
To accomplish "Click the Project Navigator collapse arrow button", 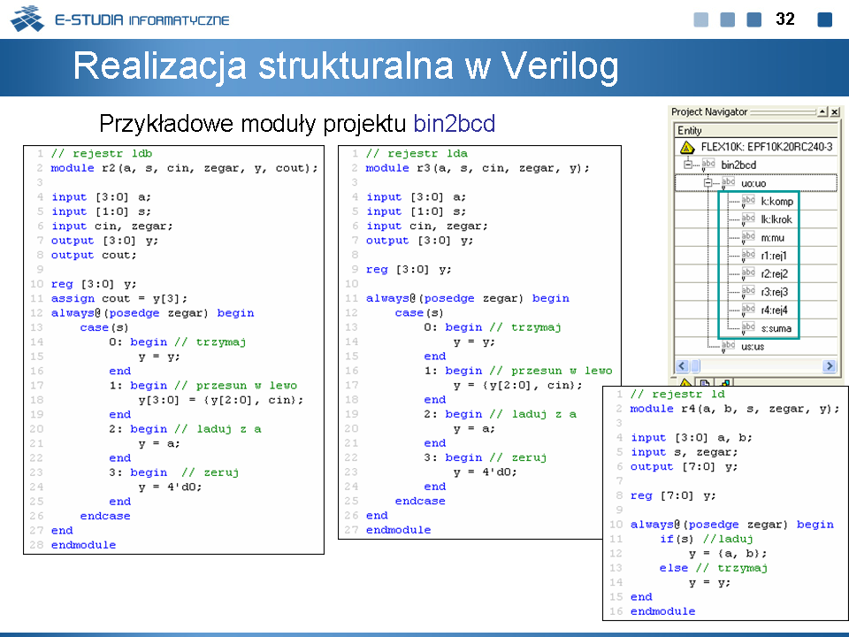I will (x=822, y=111).
